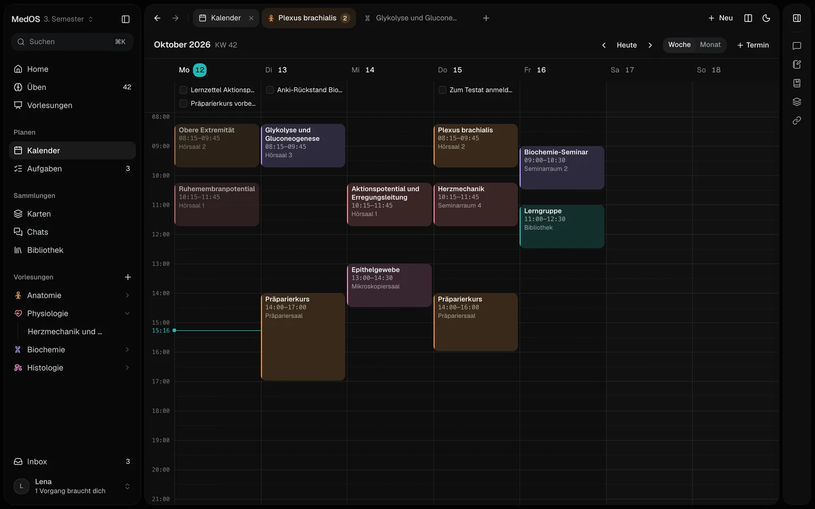Viewport: 815px width, 509px height.
Task: Open the MedOS 3. Semester switcher
Action: (x=52, y=19)
